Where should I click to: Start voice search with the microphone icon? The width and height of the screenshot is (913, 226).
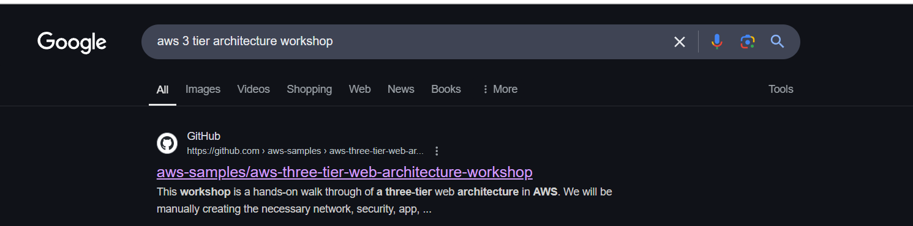pos(717,42)
